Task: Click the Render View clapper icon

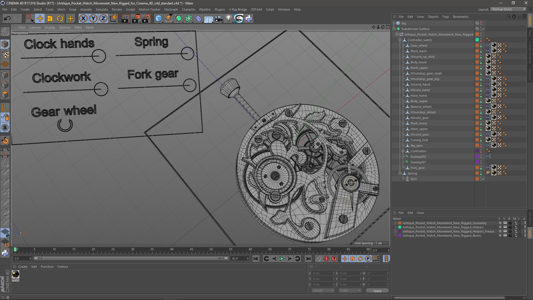Action: pos(125,18)
